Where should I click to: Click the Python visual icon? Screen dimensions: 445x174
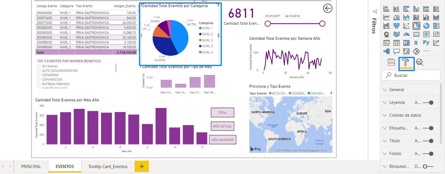427,43
